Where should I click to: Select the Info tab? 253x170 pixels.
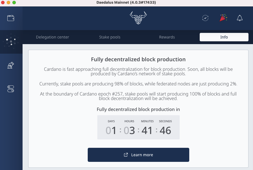coord(224,37)
